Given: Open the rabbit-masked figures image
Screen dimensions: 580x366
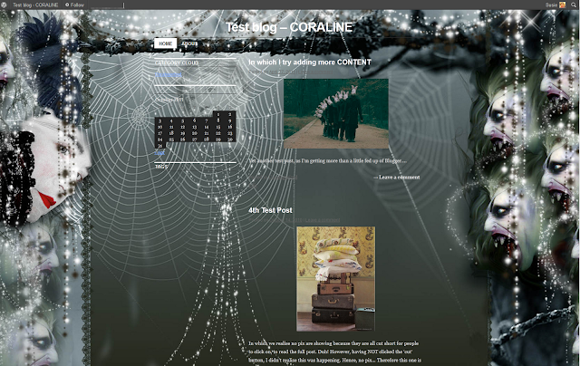Looking at the screenshot, I should 336,113.
